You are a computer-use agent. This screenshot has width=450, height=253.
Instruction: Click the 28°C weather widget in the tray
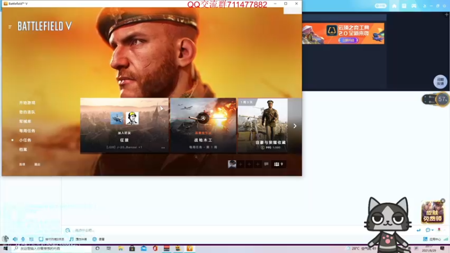(362, 249)
